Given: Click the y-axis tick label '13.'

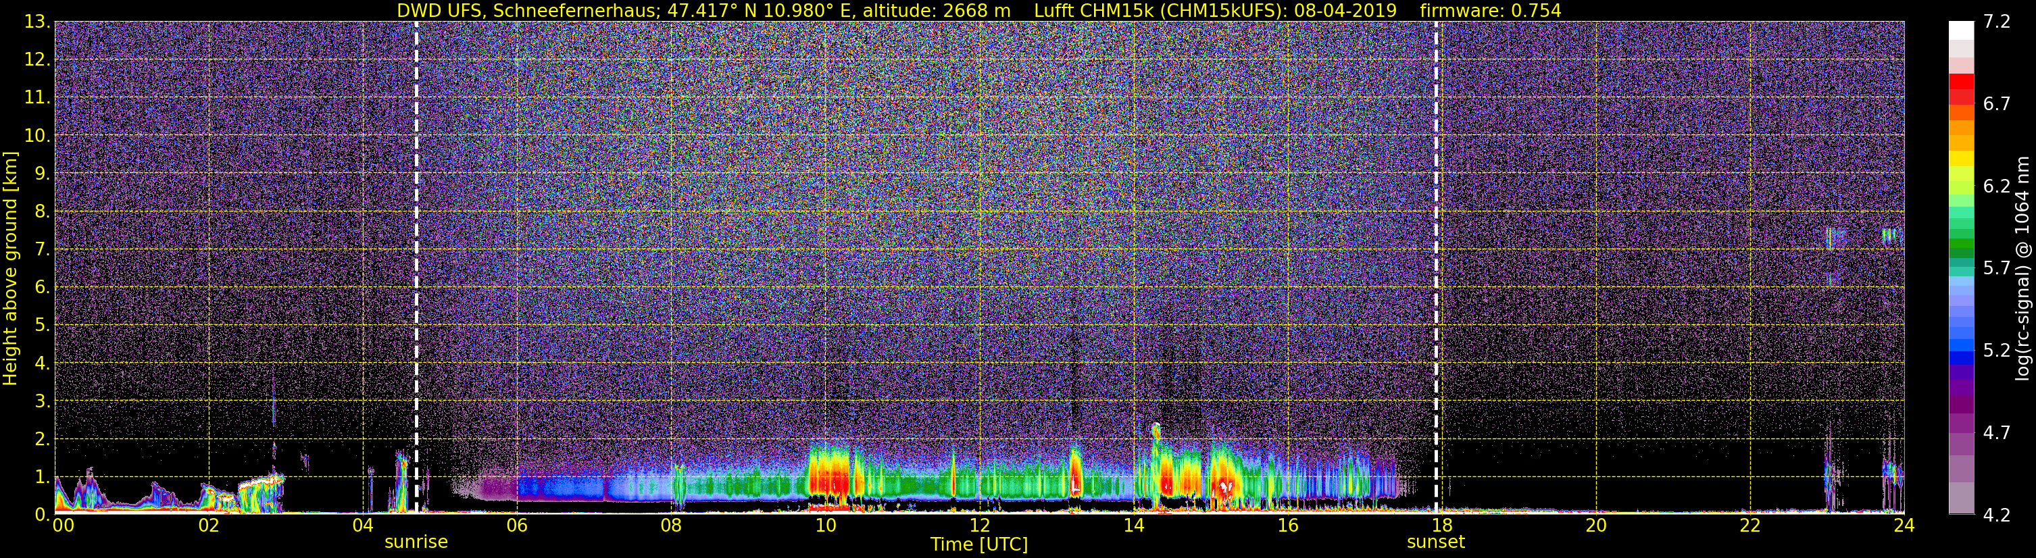Looking at the screenshot, I should [x=37, y=22].
